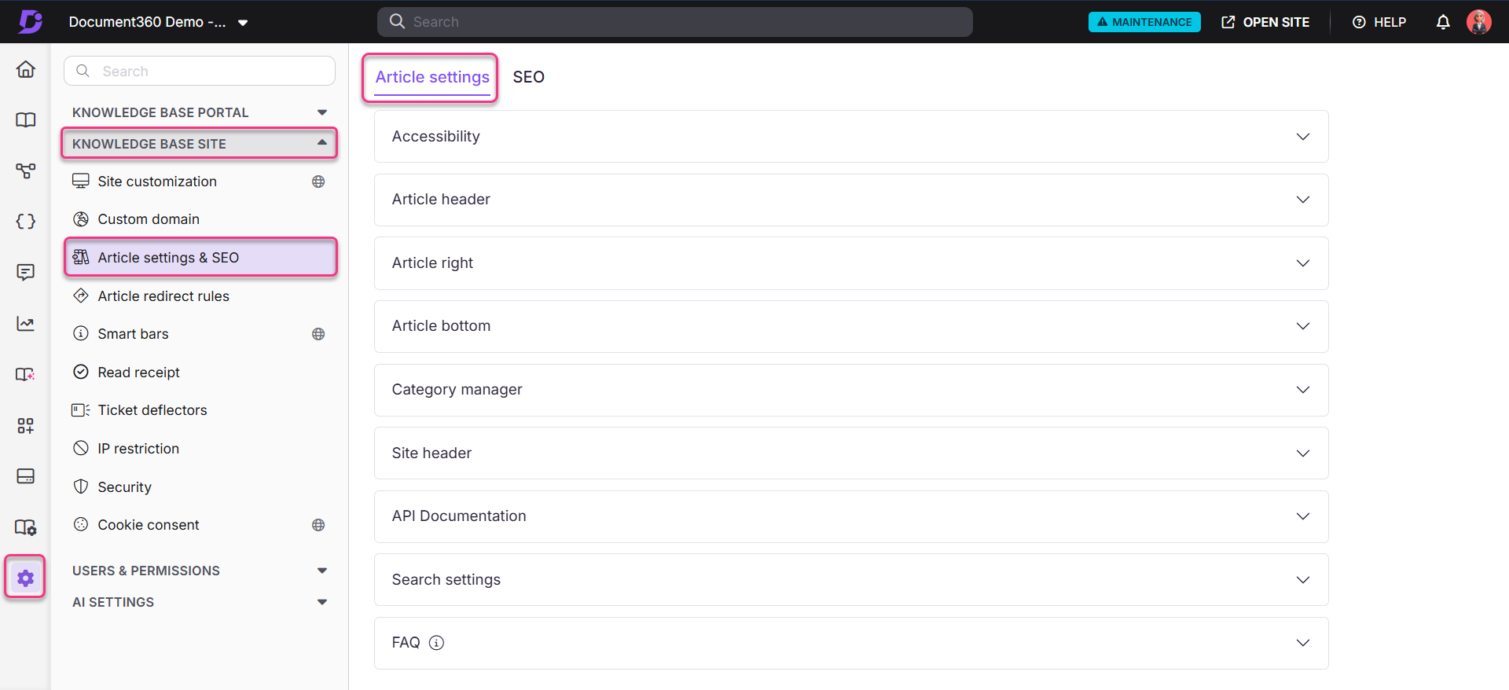Click the magnifier icon in top search bar
This screenshot has width=1509, height=690.
pos(397,21)
